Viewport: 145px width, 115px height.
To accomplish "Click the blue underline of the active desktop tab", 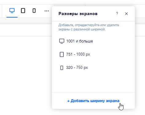I will pyautogui.click(x=12, y=17).
